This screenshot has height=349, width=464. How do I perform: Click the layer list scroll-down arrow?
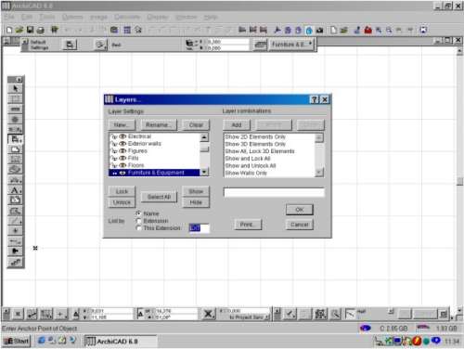[204, 173]
